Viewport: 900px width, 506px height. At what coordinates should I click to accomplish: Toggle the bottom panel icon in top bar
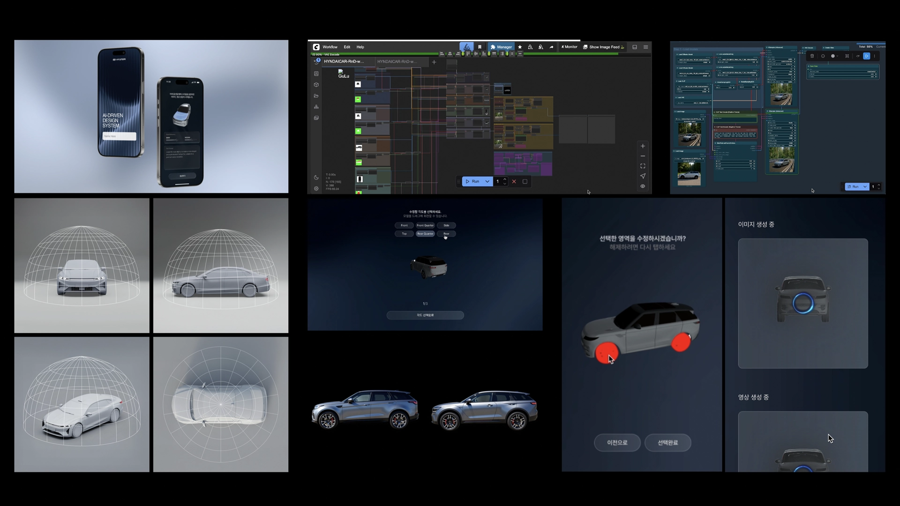635,47
